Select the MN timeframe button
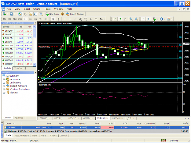This screenshot has height=143, width=191. (46, 19)
